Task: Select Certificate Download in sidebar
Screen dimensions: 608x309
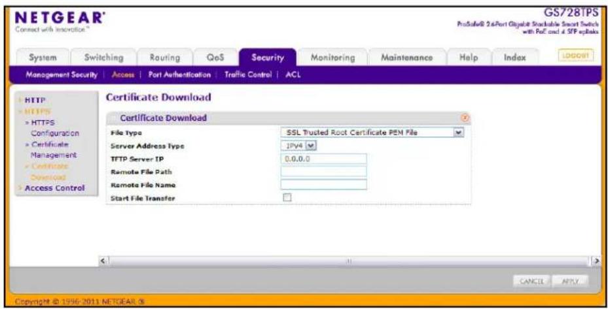Action: tap(46, 172)
